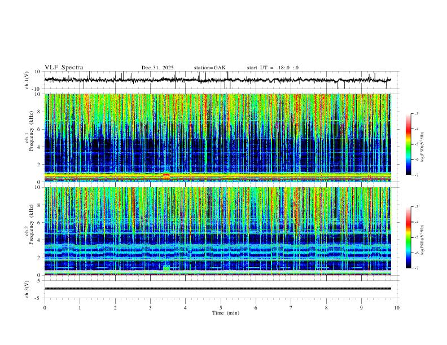This screenshot has width=447, height=345.
Task: Click the ch.2 "Frequency (kHz)" axis label
Action: [31, 224]
